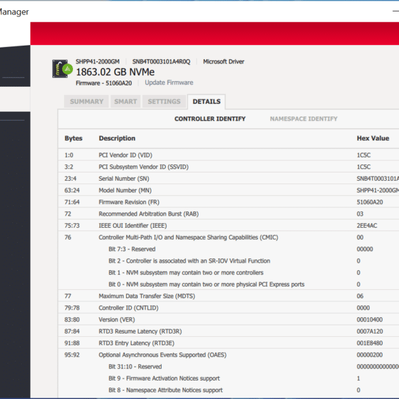The image size is (399, 399).
Task: Click the hex value 00000200
Action: point(370,355)
